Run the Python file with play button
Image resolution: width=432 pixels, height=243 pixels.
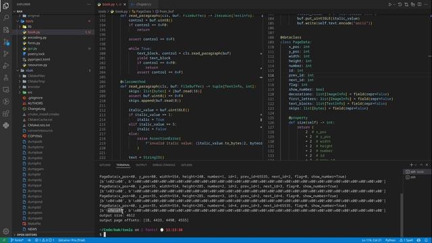[x=390, y=5]
